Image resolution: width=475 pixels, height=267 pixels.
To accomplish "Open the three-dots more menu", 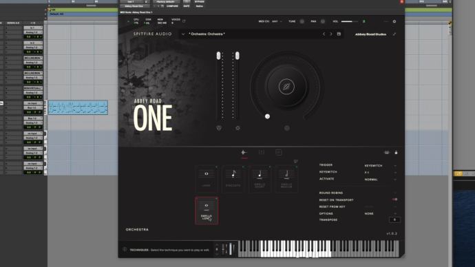I will pyautogui.click(x=386, y=21).
